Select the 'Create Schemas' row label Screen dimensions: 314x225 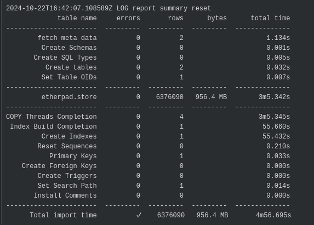[x=69, y=48]
